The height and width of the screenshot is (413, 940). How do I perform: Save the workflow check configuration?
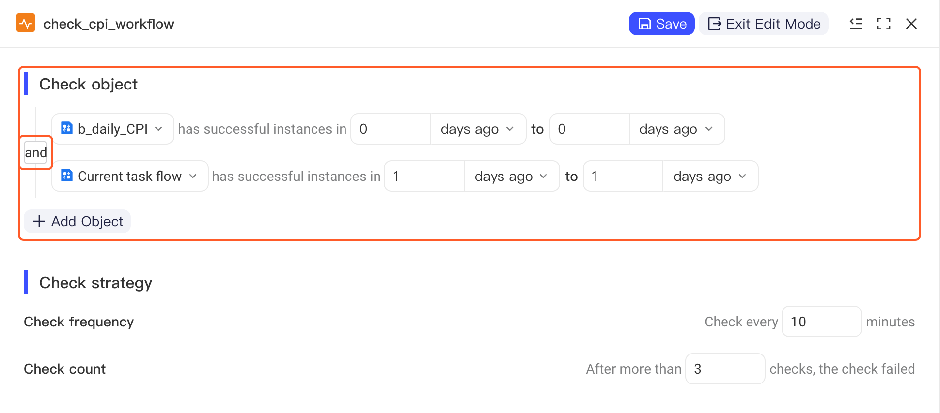click(661, 24)
